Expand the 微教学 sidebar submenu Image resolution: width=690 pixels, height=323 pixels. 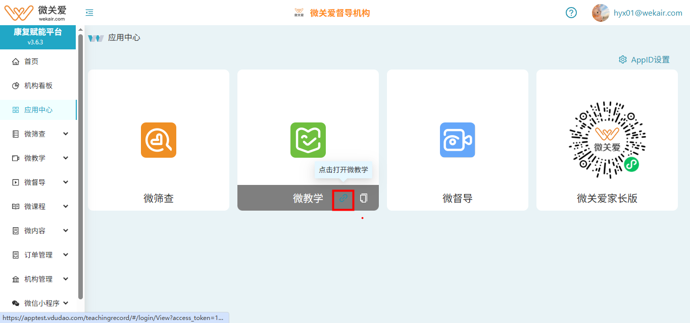pos(66,158)
